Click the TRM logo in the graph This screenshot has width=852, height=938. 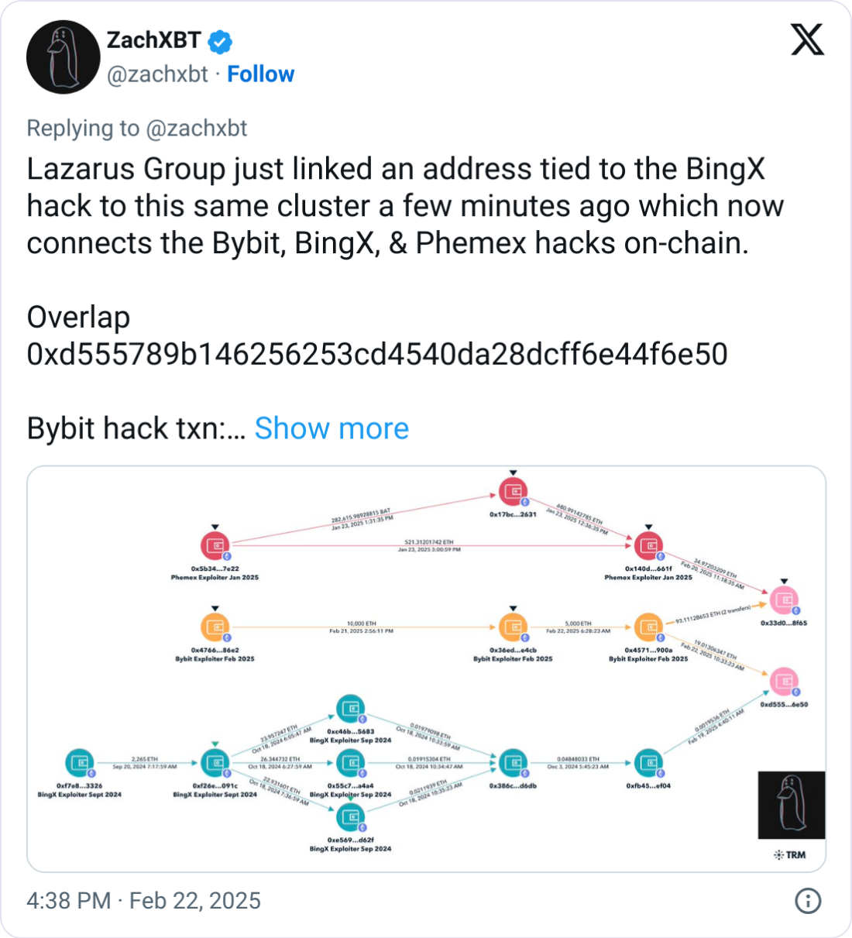click(790, 855)
